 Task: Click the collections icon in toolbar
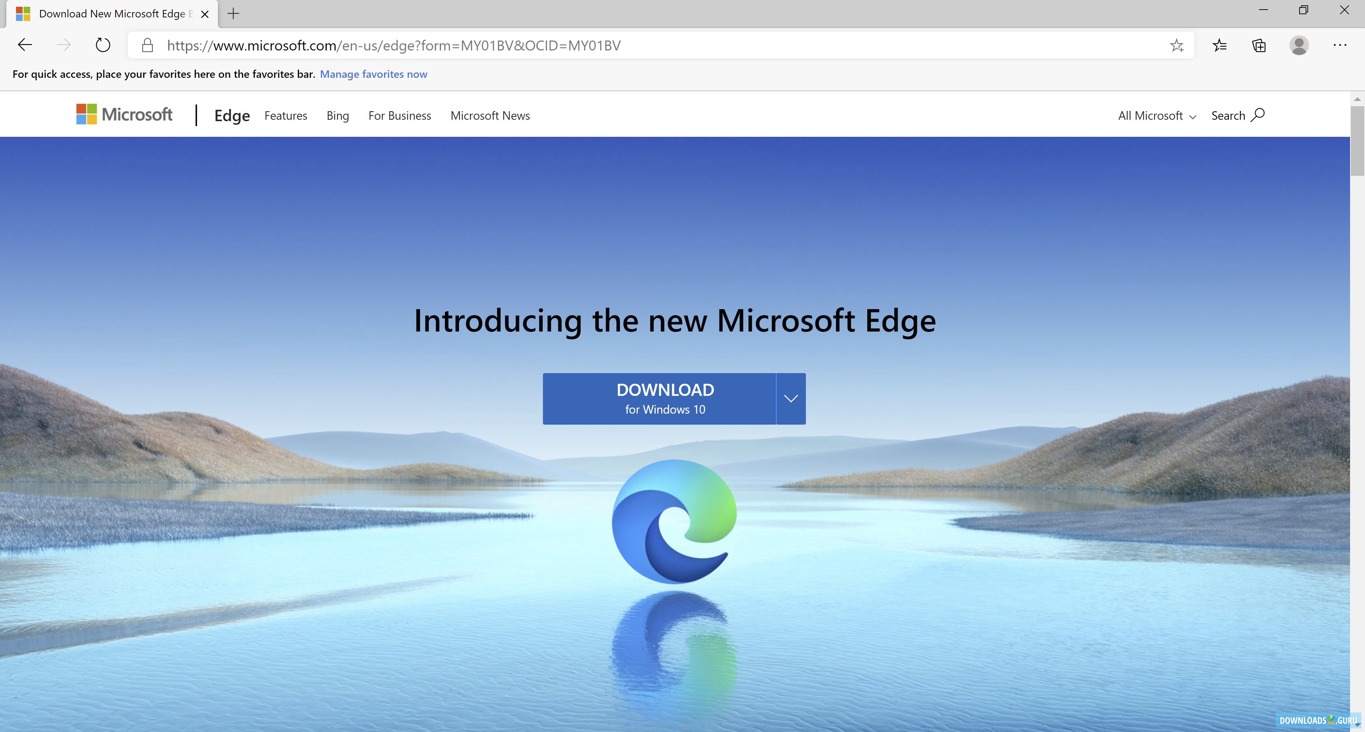coord(1258,45)
